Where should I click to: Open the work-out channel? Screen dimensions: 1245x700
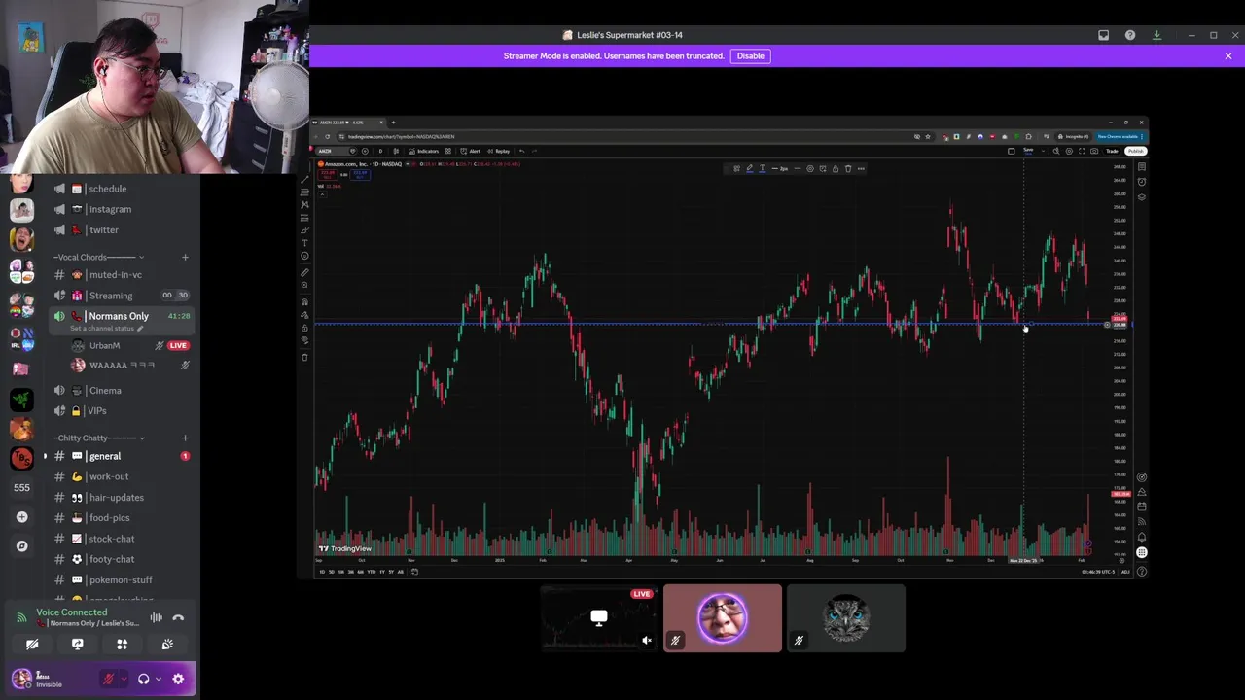[x=121, y=476]
